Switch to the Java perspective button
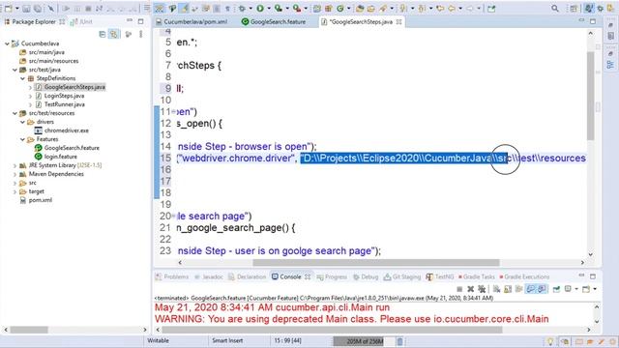 click(589, 9)
